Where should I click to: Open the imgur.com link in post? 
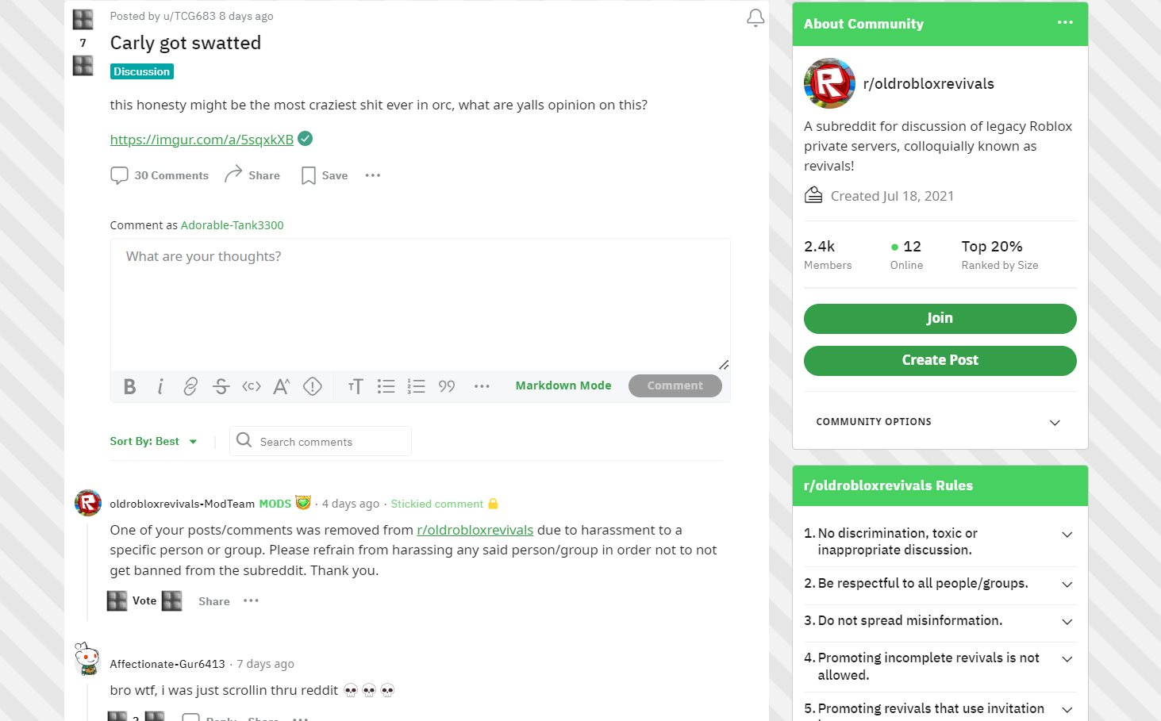(202, 140)
